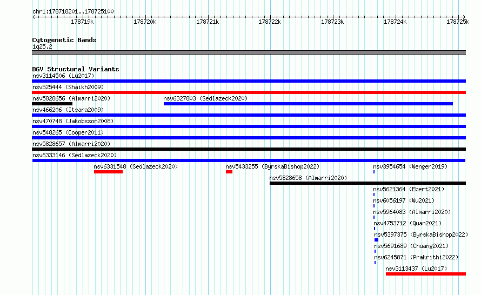Open the nsv6327803 (Sedlazeck2020) label
The image size is (481, 295).
pos(205,98)
